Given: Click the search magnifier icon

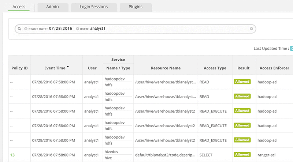Looking at the screenshot, I should tap(19, 29).
